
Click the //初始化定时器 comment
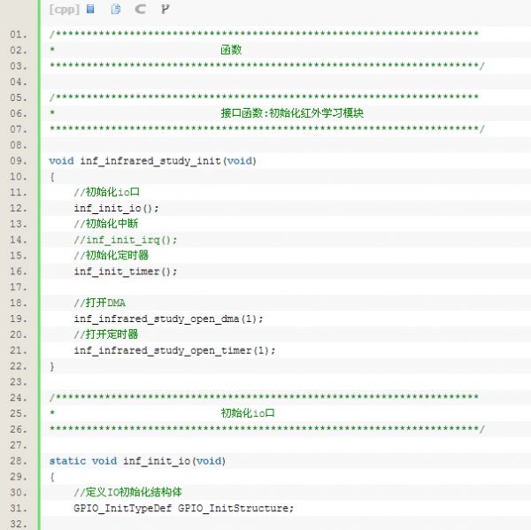(112, 256)
